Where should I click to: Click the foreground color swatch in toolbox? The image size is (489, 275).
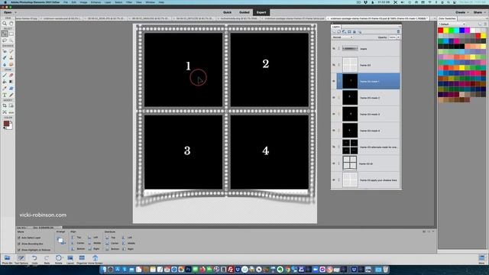[x=6, y=124]
